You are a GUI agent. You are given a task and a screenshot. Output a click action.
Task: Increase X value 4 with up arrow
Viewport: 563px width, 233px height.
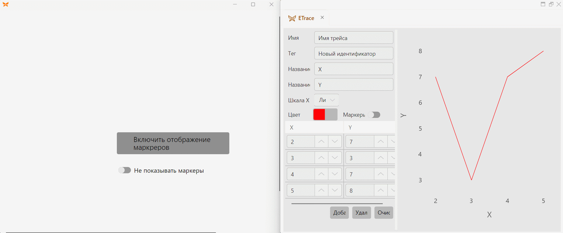pos(321,174)
